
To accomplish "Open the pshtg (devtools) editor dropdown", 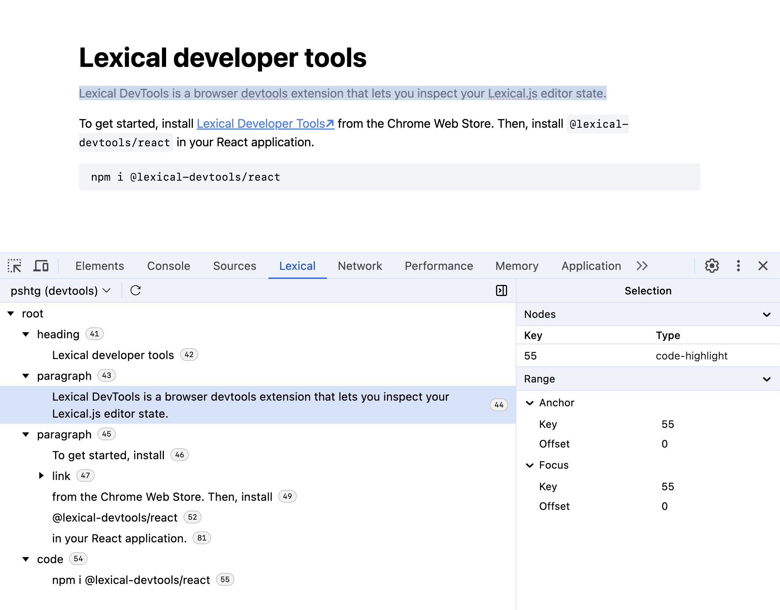I will point(60,291).
